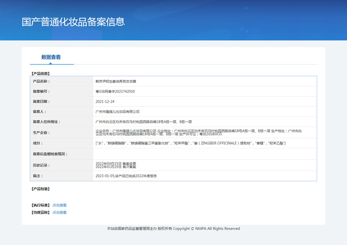Click the 备注 row label

coord(38,176)
